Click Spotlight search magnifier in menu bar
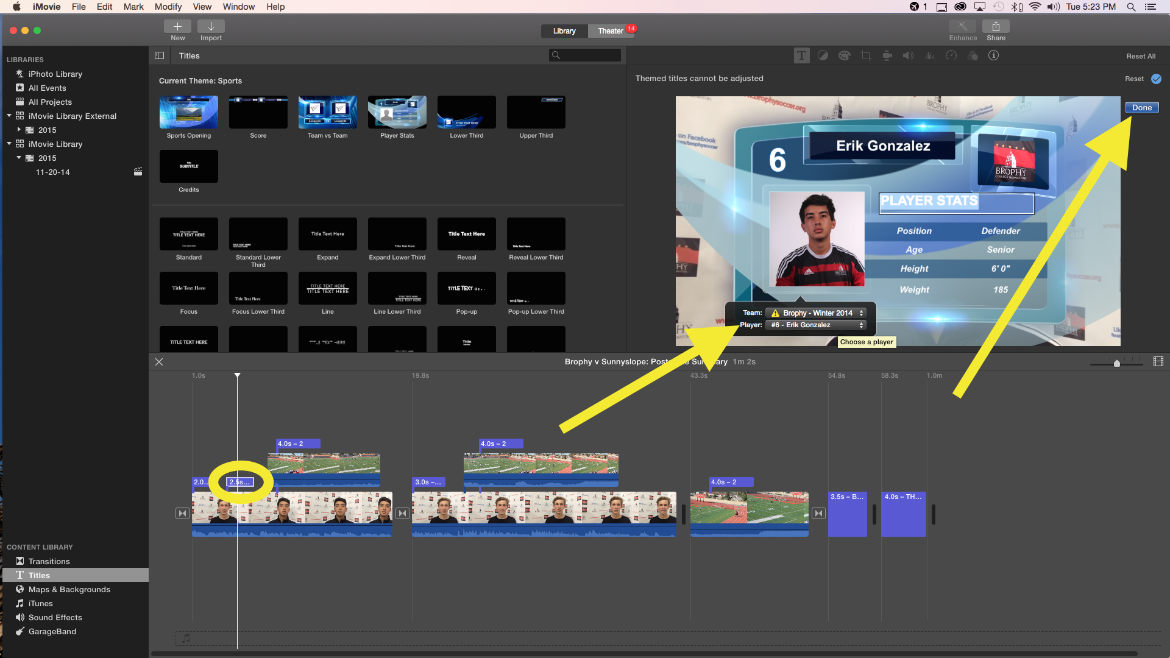The width and height of the screenshot is (1170, 658). [1131, 7]
